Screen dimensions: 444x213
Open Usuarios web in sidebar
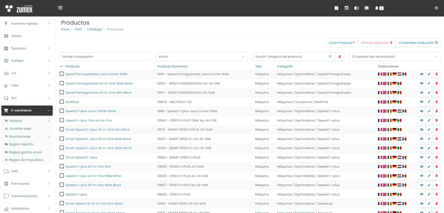click(x=20, y=129)
